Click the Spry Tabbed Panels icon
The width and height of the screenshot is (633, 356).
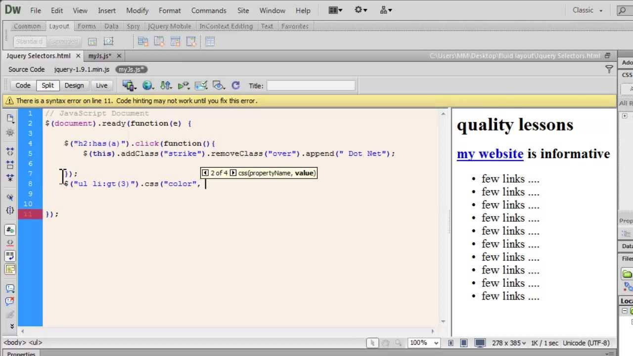click(159, 42)
